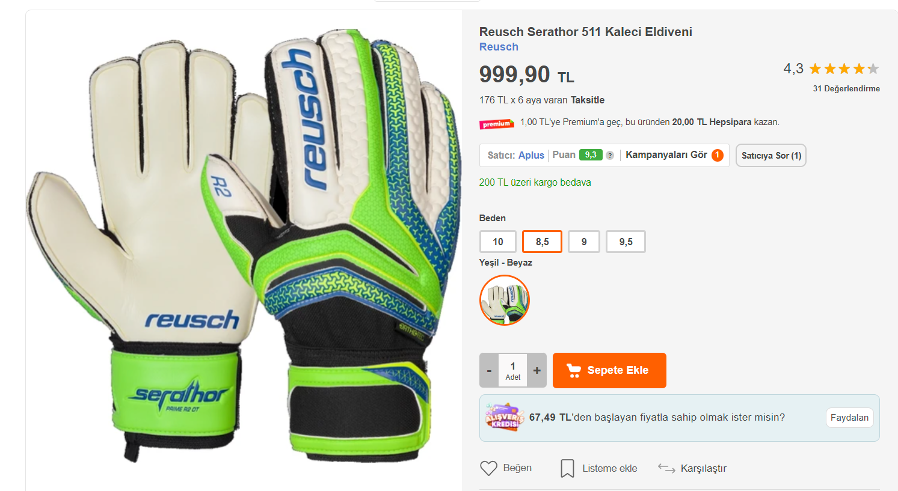Screen dimensions: 898x491
Task: Select size 9
Action: (584, 242)
